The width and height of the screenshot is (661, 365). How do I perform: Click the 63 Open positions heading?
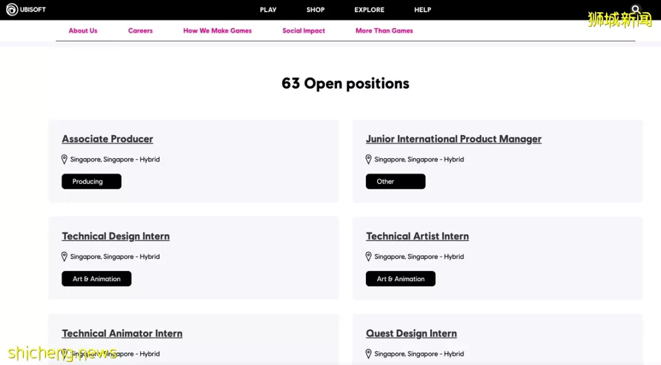click(x=345, y=83)
